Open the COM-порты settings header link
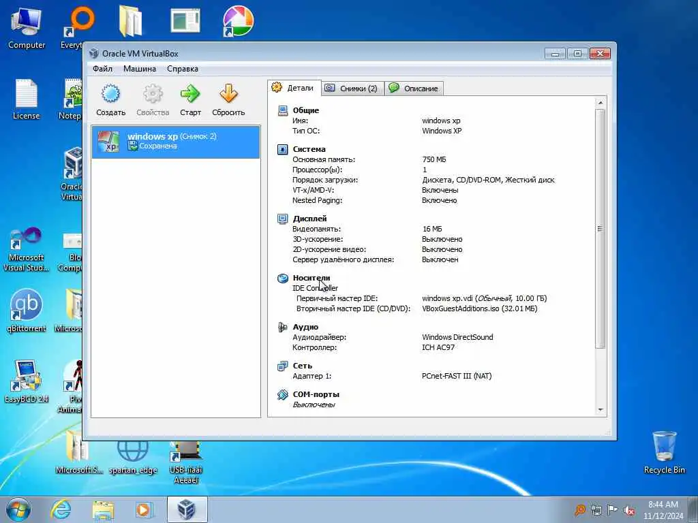The height and width of the screenshot is (523, 698). (x=316, y=394)
